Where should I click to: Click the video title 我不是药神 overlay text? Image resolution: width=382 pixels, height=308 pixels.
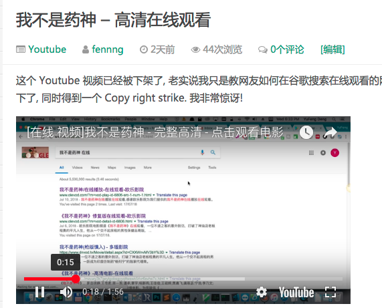click(155, 132)
